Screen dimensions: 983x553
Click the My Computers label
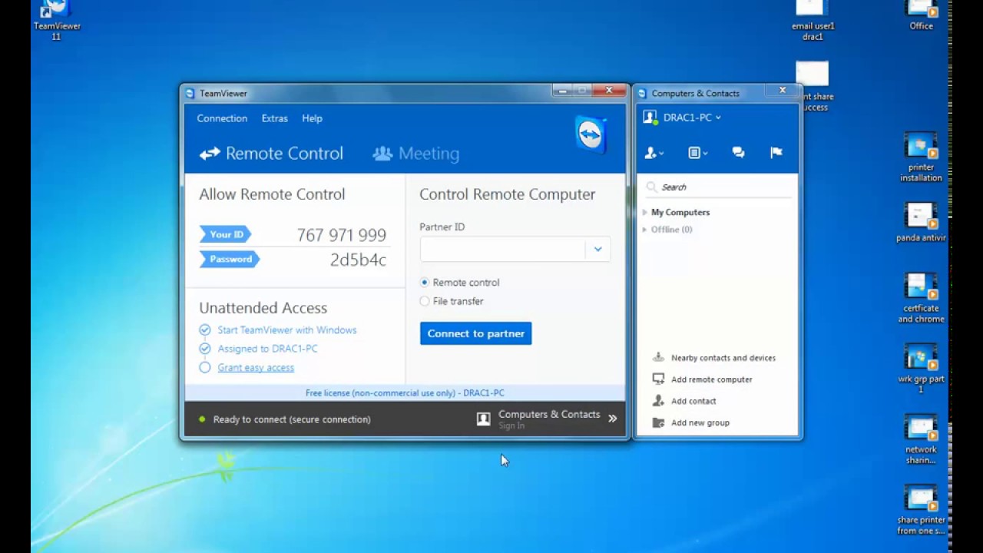(x=680, y=213)
